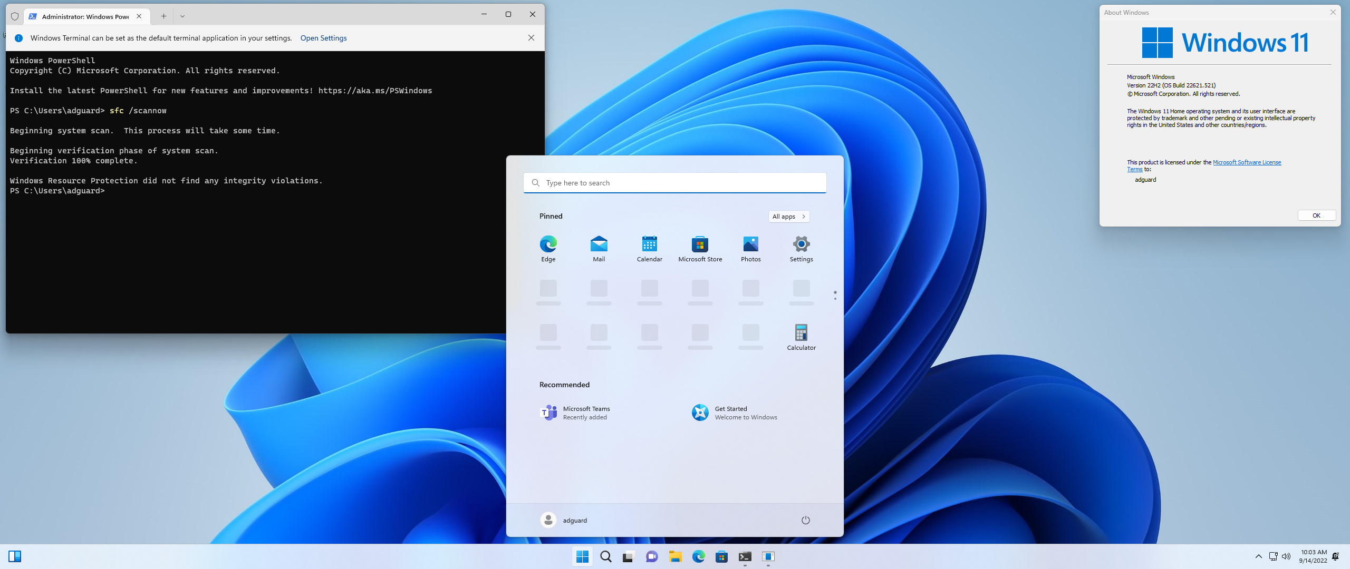Expand Terminal new-tab dropdown arrow
Viewport: 1350px width, 569px height.
[x=182, y=16]
